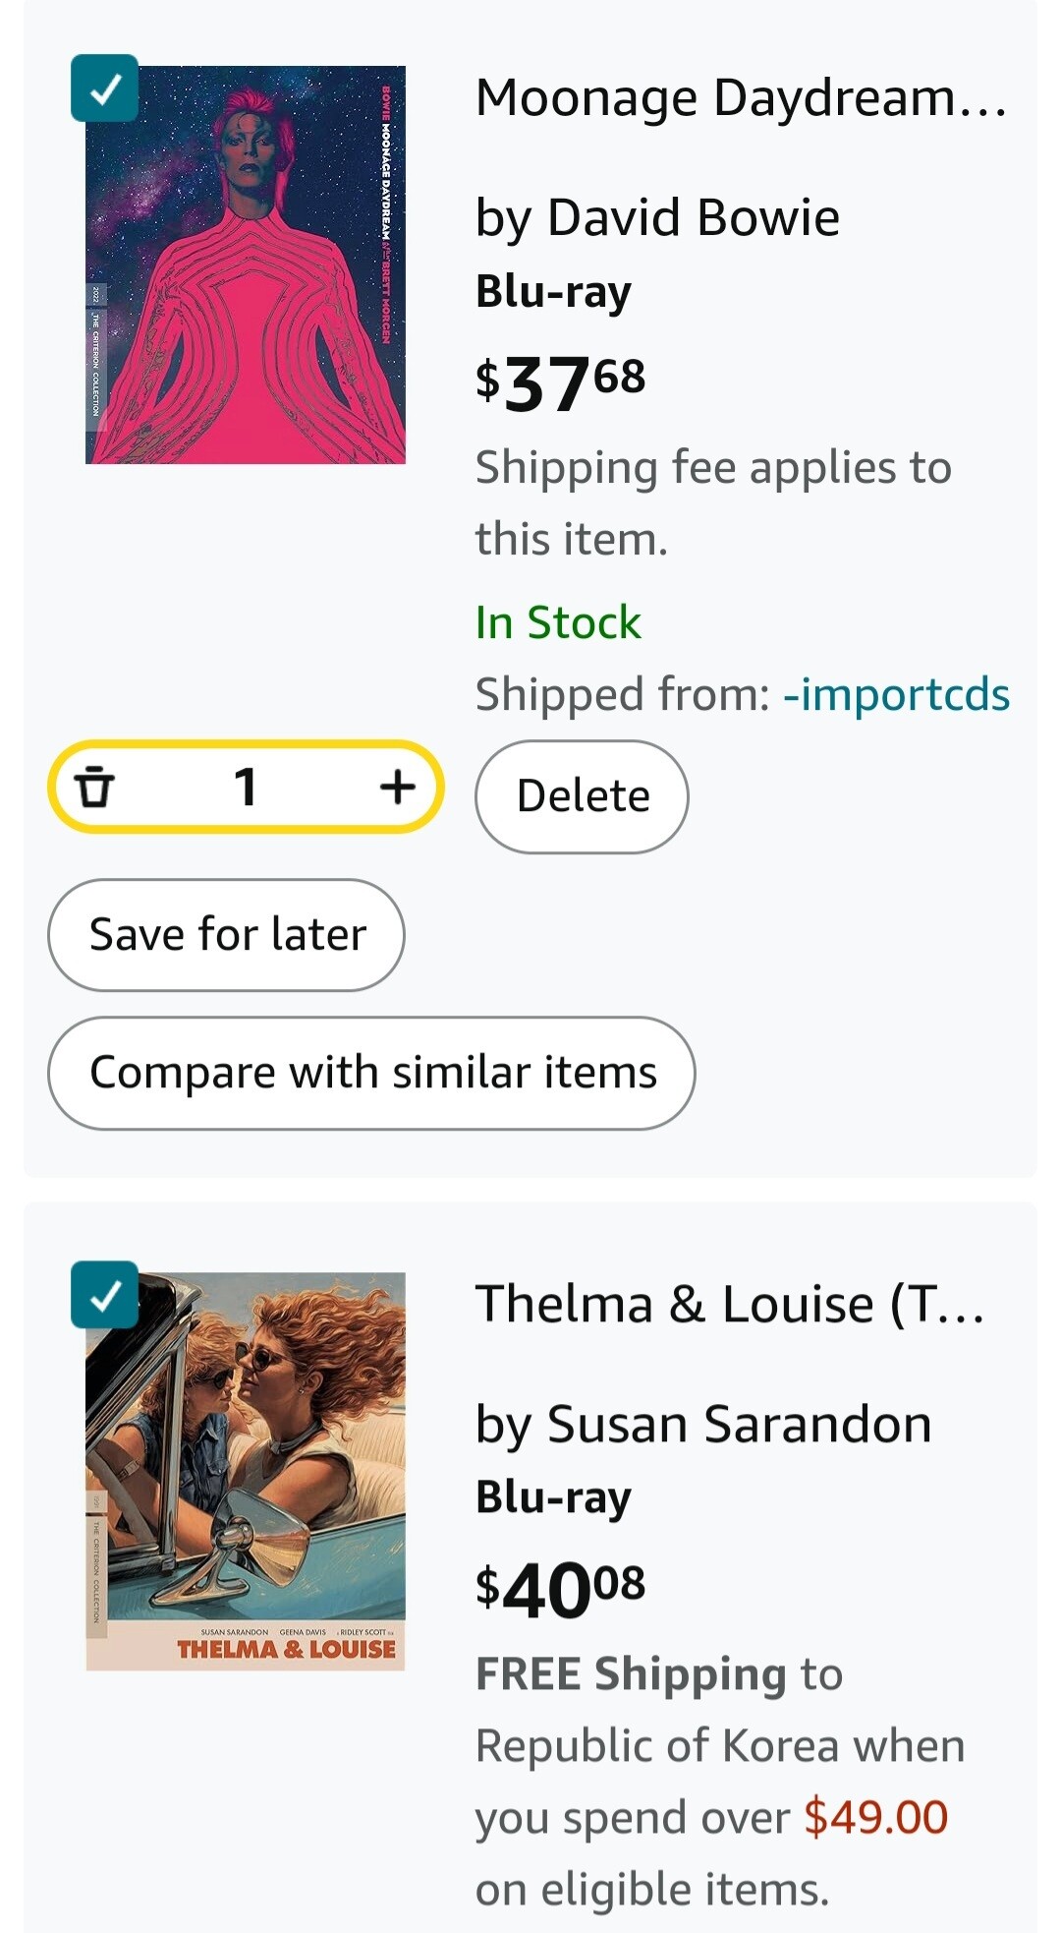The image size is (1061, 1933).
Task: Tap the quantity value 1
Action: 246,787
